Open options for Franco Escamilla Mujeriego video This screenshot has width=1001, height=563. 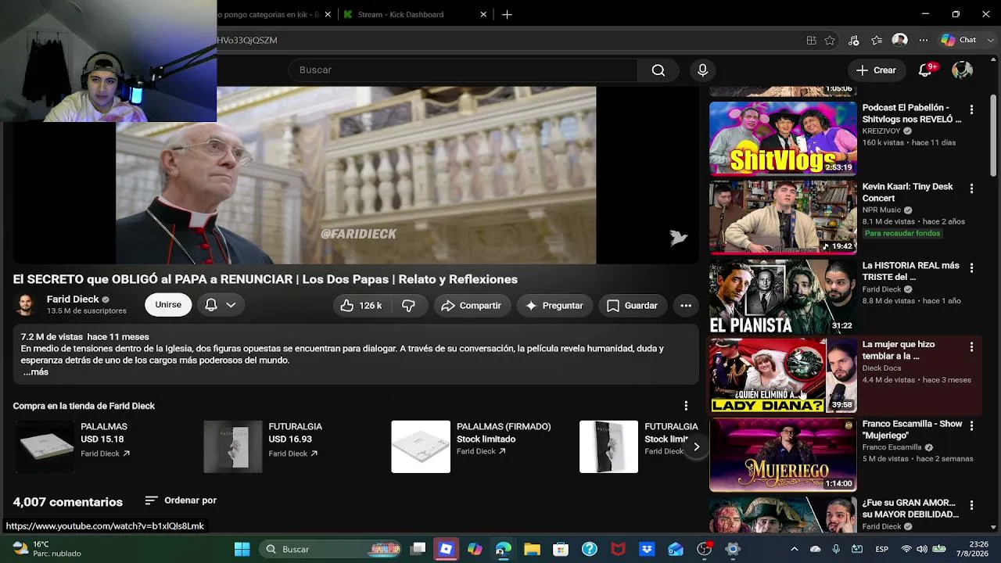click(971, 425)
